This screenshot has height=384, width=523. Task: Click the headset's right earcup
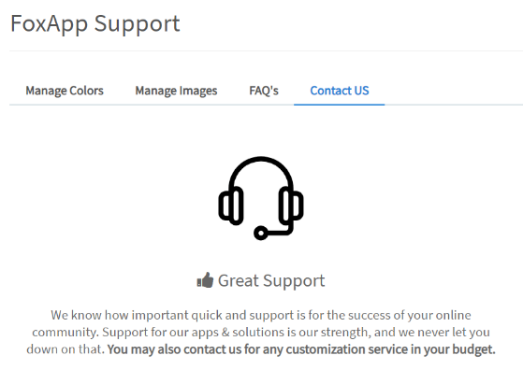point(291,206)
